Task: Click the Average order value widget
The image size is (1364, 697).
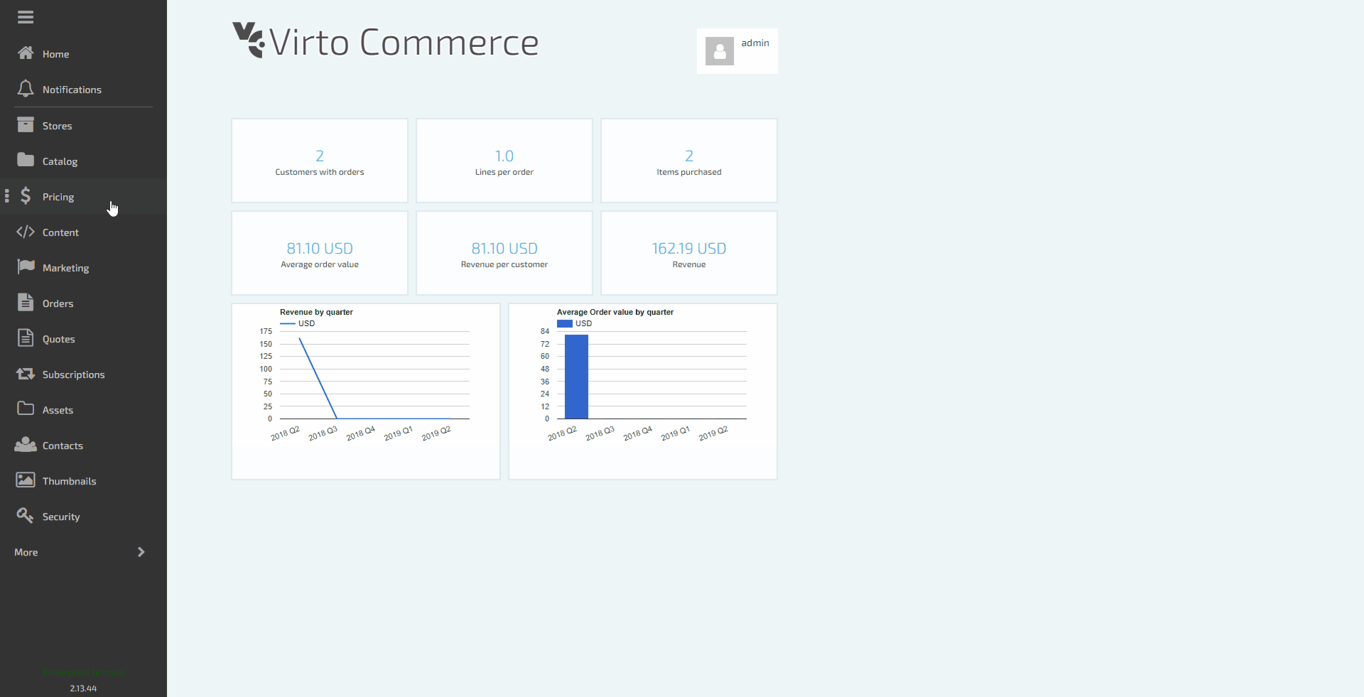Action: click(320, 253)
